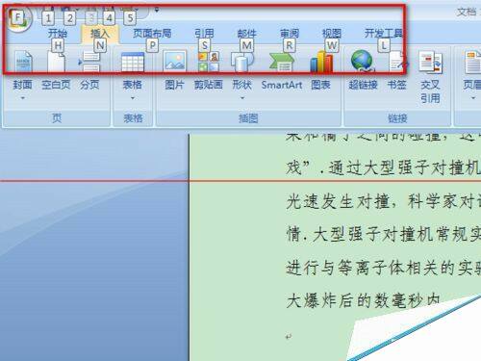Go to the 审阅 tab
Viewport: 481px width, 361px height.
pyautogui.click(x=290, y=33)
